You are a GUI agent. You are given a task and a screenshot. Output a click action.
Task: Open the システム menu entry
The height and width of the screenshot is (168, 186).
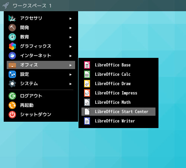[x=41, y=84]
